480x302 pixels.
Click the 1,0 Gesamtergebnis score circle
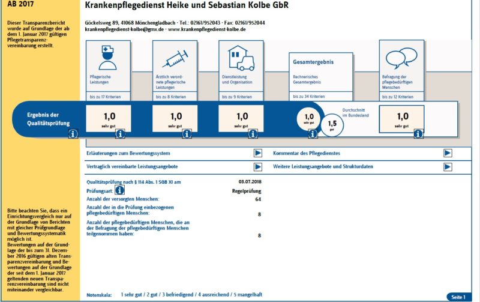pos(309,118)
